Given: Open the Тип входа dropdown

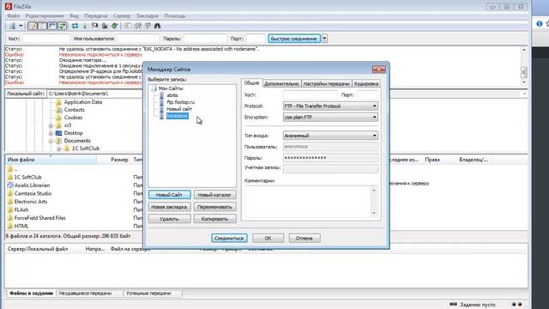Looking at the screenshot, I should coord(330,136).
